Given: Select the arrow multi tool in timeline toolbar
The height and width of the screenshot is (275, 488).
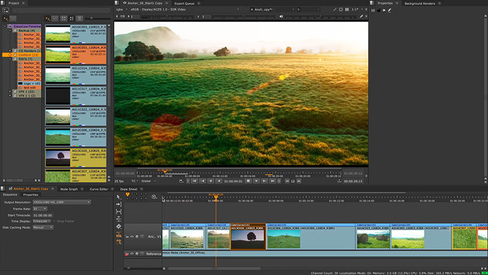Looking at the screenshot, I should click(x=118, y=197).
